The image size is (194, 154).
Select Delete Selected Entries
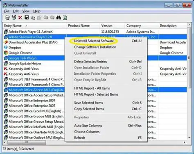click(90, 62)
